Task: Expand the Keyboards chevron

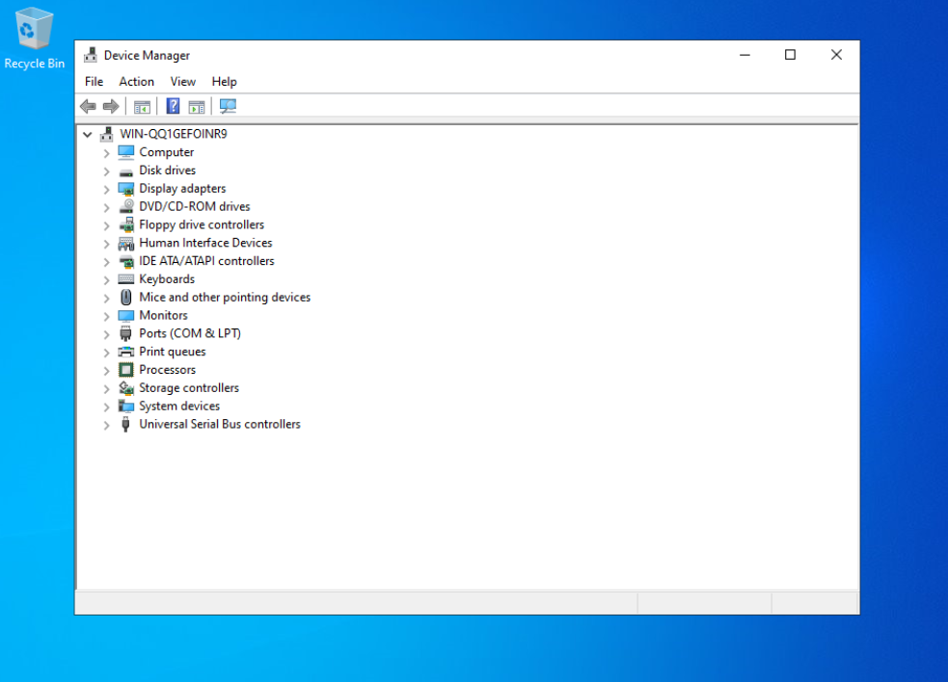Action: (x=106, y=279)
